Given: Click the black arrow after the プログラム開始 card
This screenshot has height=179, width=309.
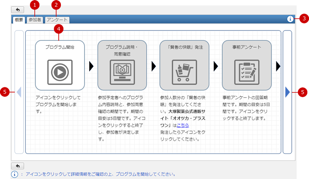Looking at the screenshot, I should pos(91,66).
